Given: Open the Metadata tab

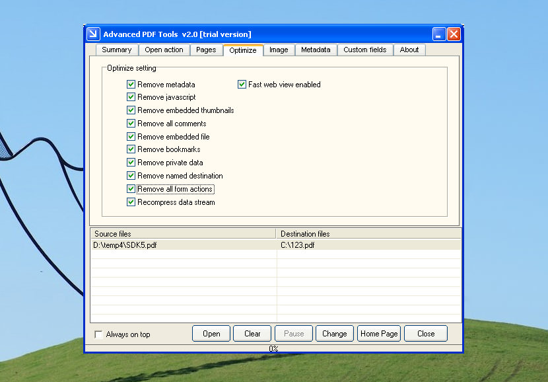Looking at the screenshot, I should [316, 50].
